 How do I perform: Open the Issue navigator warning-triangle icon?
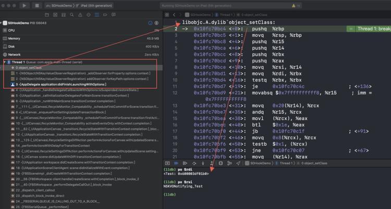[80, 15]
